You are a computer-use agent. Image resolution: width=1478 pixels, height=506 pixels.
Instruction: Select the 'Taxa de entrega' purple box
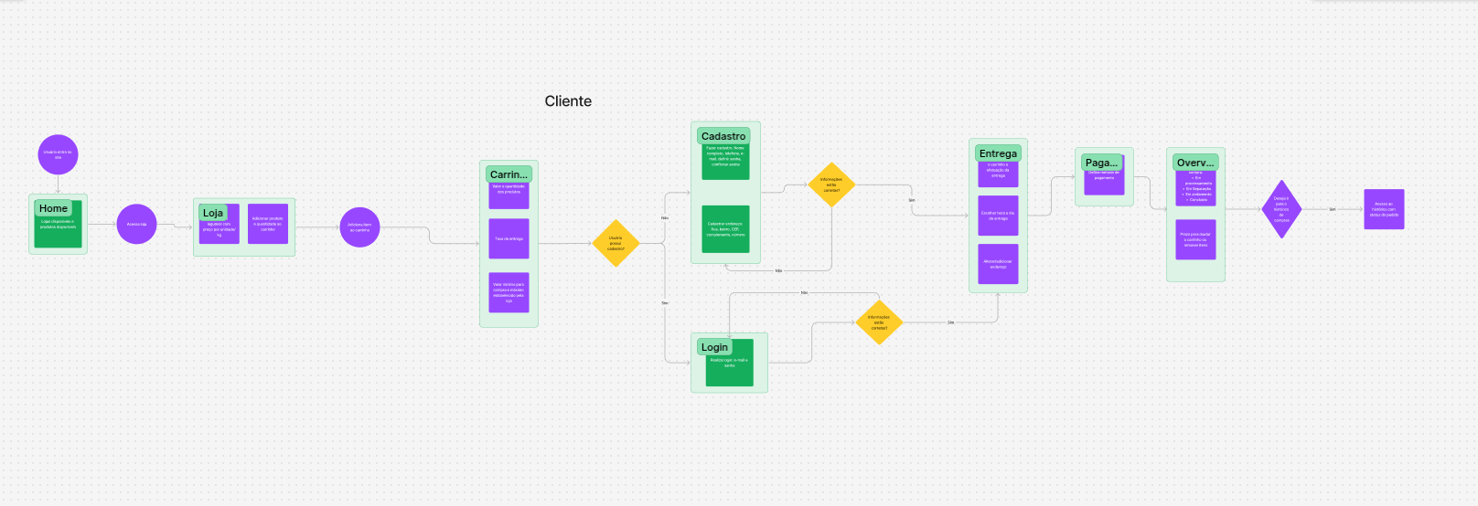coord(509,238)
